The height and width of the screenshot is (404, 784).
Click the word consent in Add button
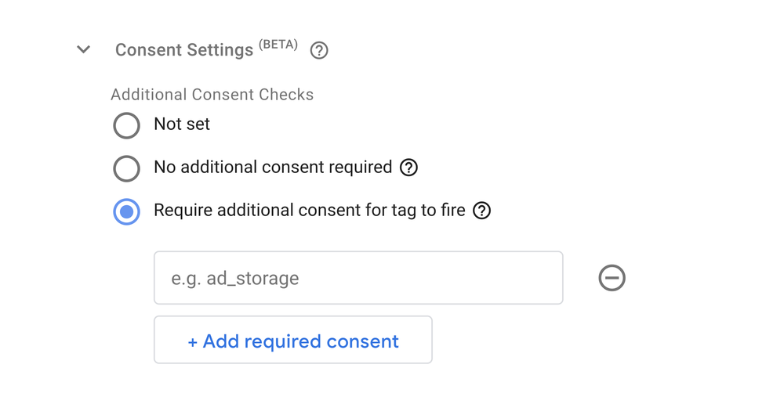362,341
